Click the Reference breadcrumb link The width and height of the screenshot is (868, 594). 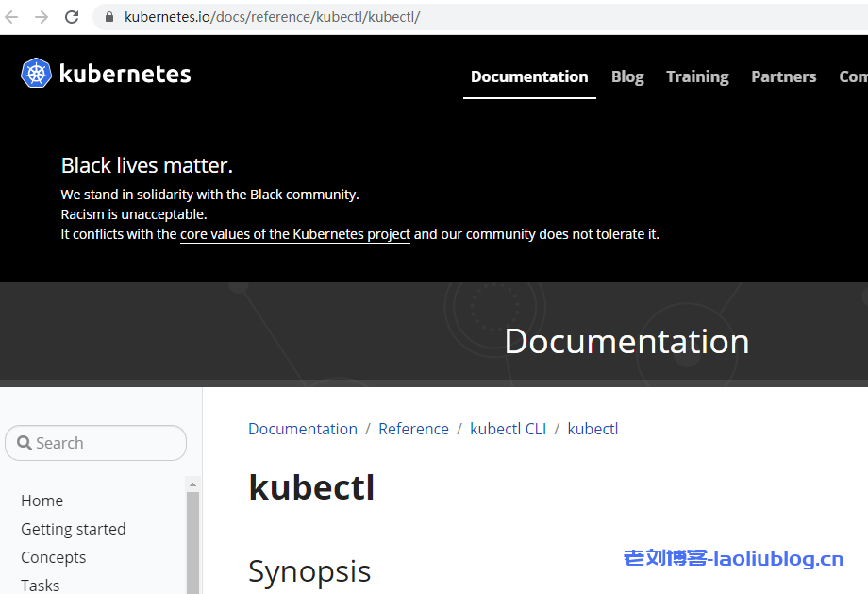point(413,428)
